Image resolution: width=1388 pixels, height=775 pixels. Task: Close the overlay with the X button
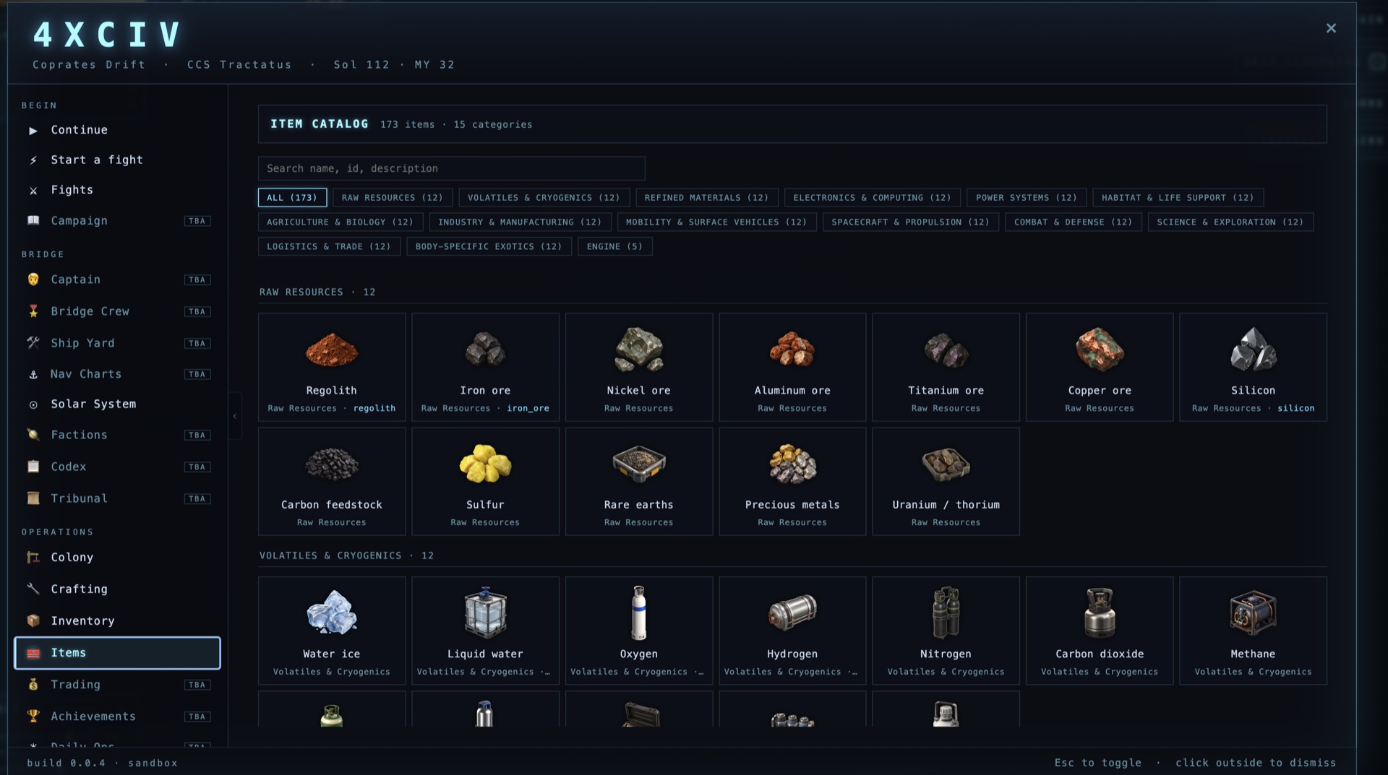[1331, 28]
